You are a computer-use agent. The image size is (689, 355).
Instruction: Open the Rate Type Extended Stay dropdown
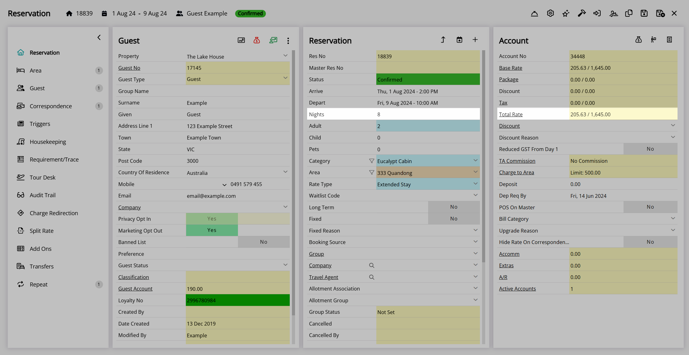pos(475,184)
